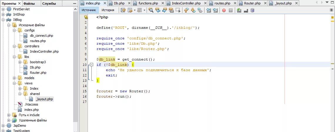Image resolution: width=335 pixels, height=132 pixels.
Task: Collapse the Исходные файлы node
Action: pyautogui.click(x=9, y=25)
